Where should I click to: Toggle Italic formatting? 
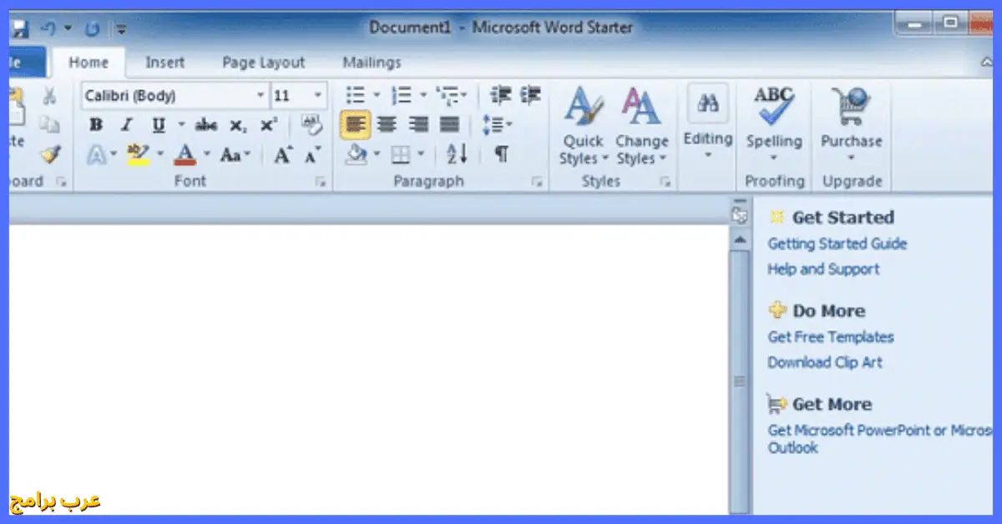126,125
